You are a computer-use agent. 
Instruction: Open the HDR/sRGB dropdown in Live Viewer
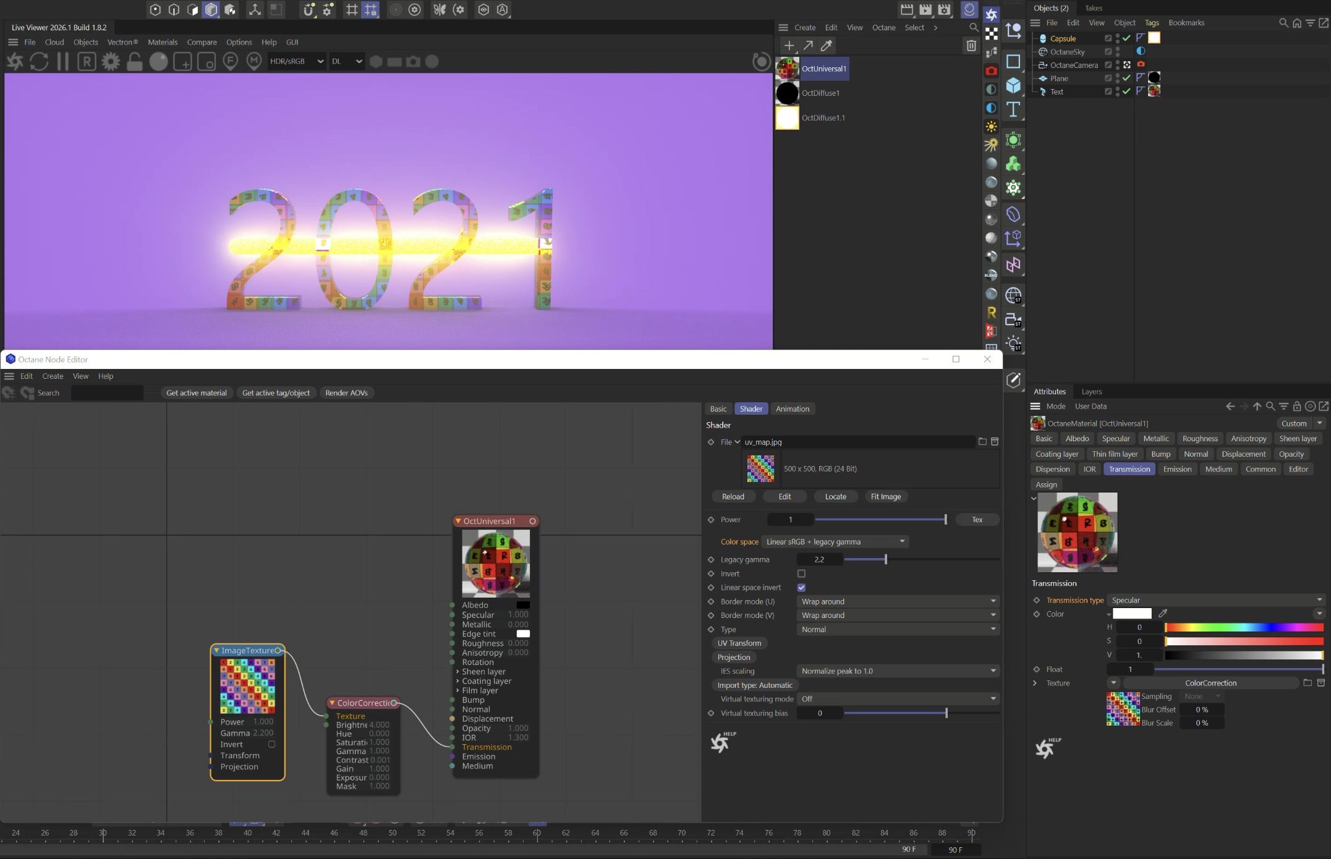coord(296,62)
